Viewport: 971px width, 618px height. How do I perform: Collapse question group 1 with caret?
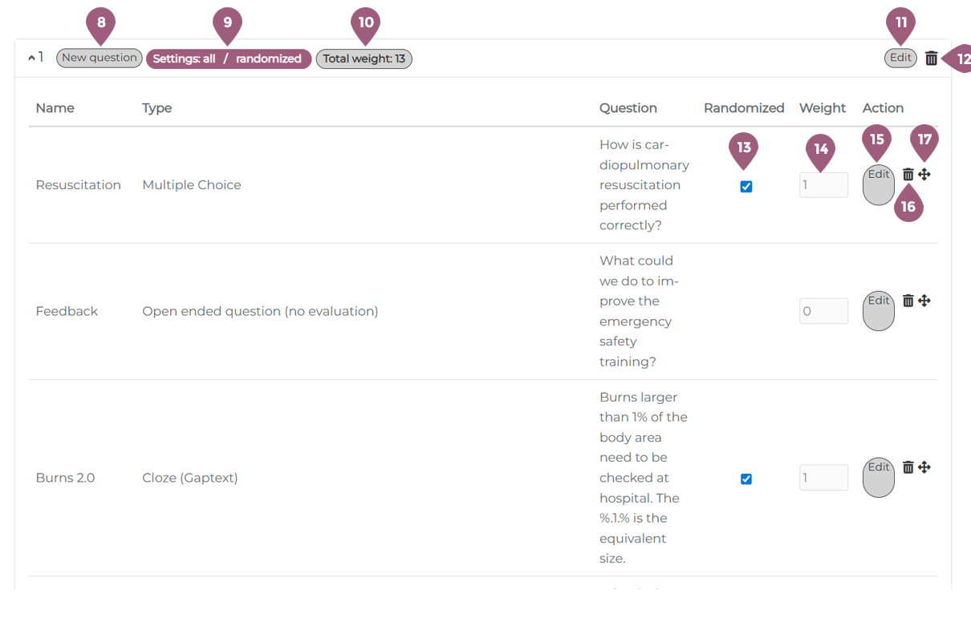(31, 59)
